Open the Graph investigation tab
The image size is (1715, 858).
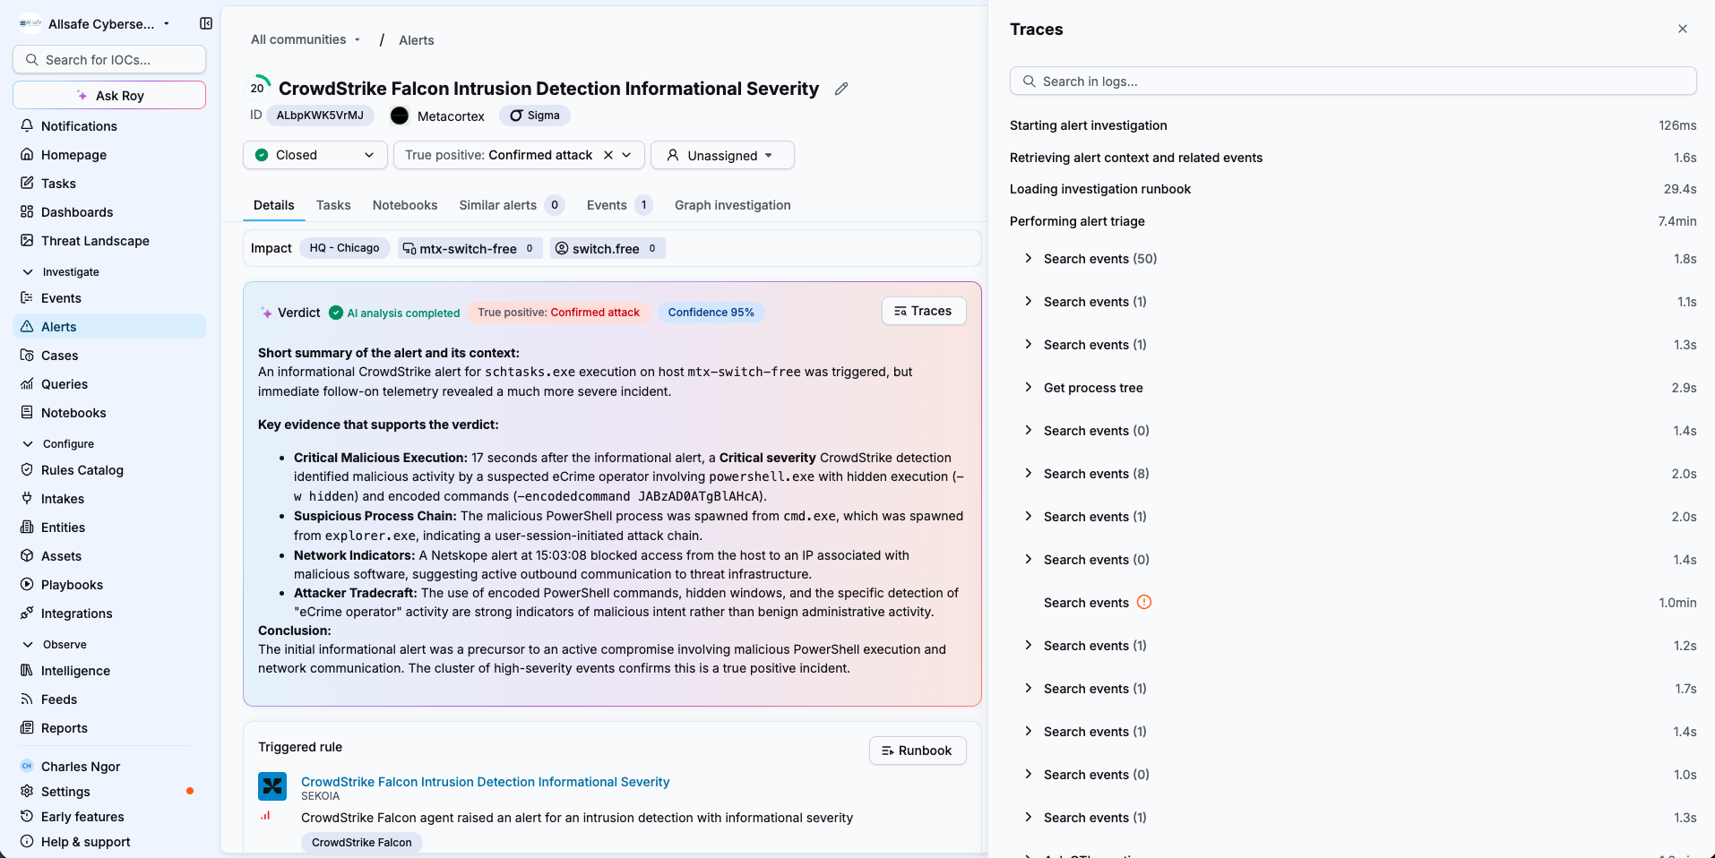tap(733, 205)
